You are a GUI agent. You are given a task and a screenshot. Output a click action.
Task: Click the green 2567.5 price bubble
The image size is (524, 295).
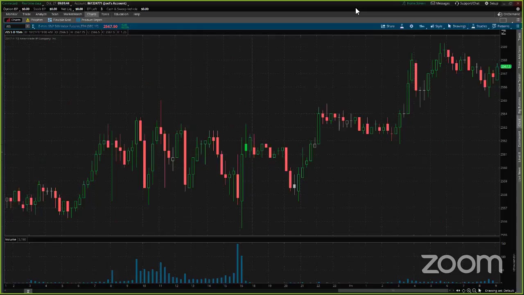[506, 67]
